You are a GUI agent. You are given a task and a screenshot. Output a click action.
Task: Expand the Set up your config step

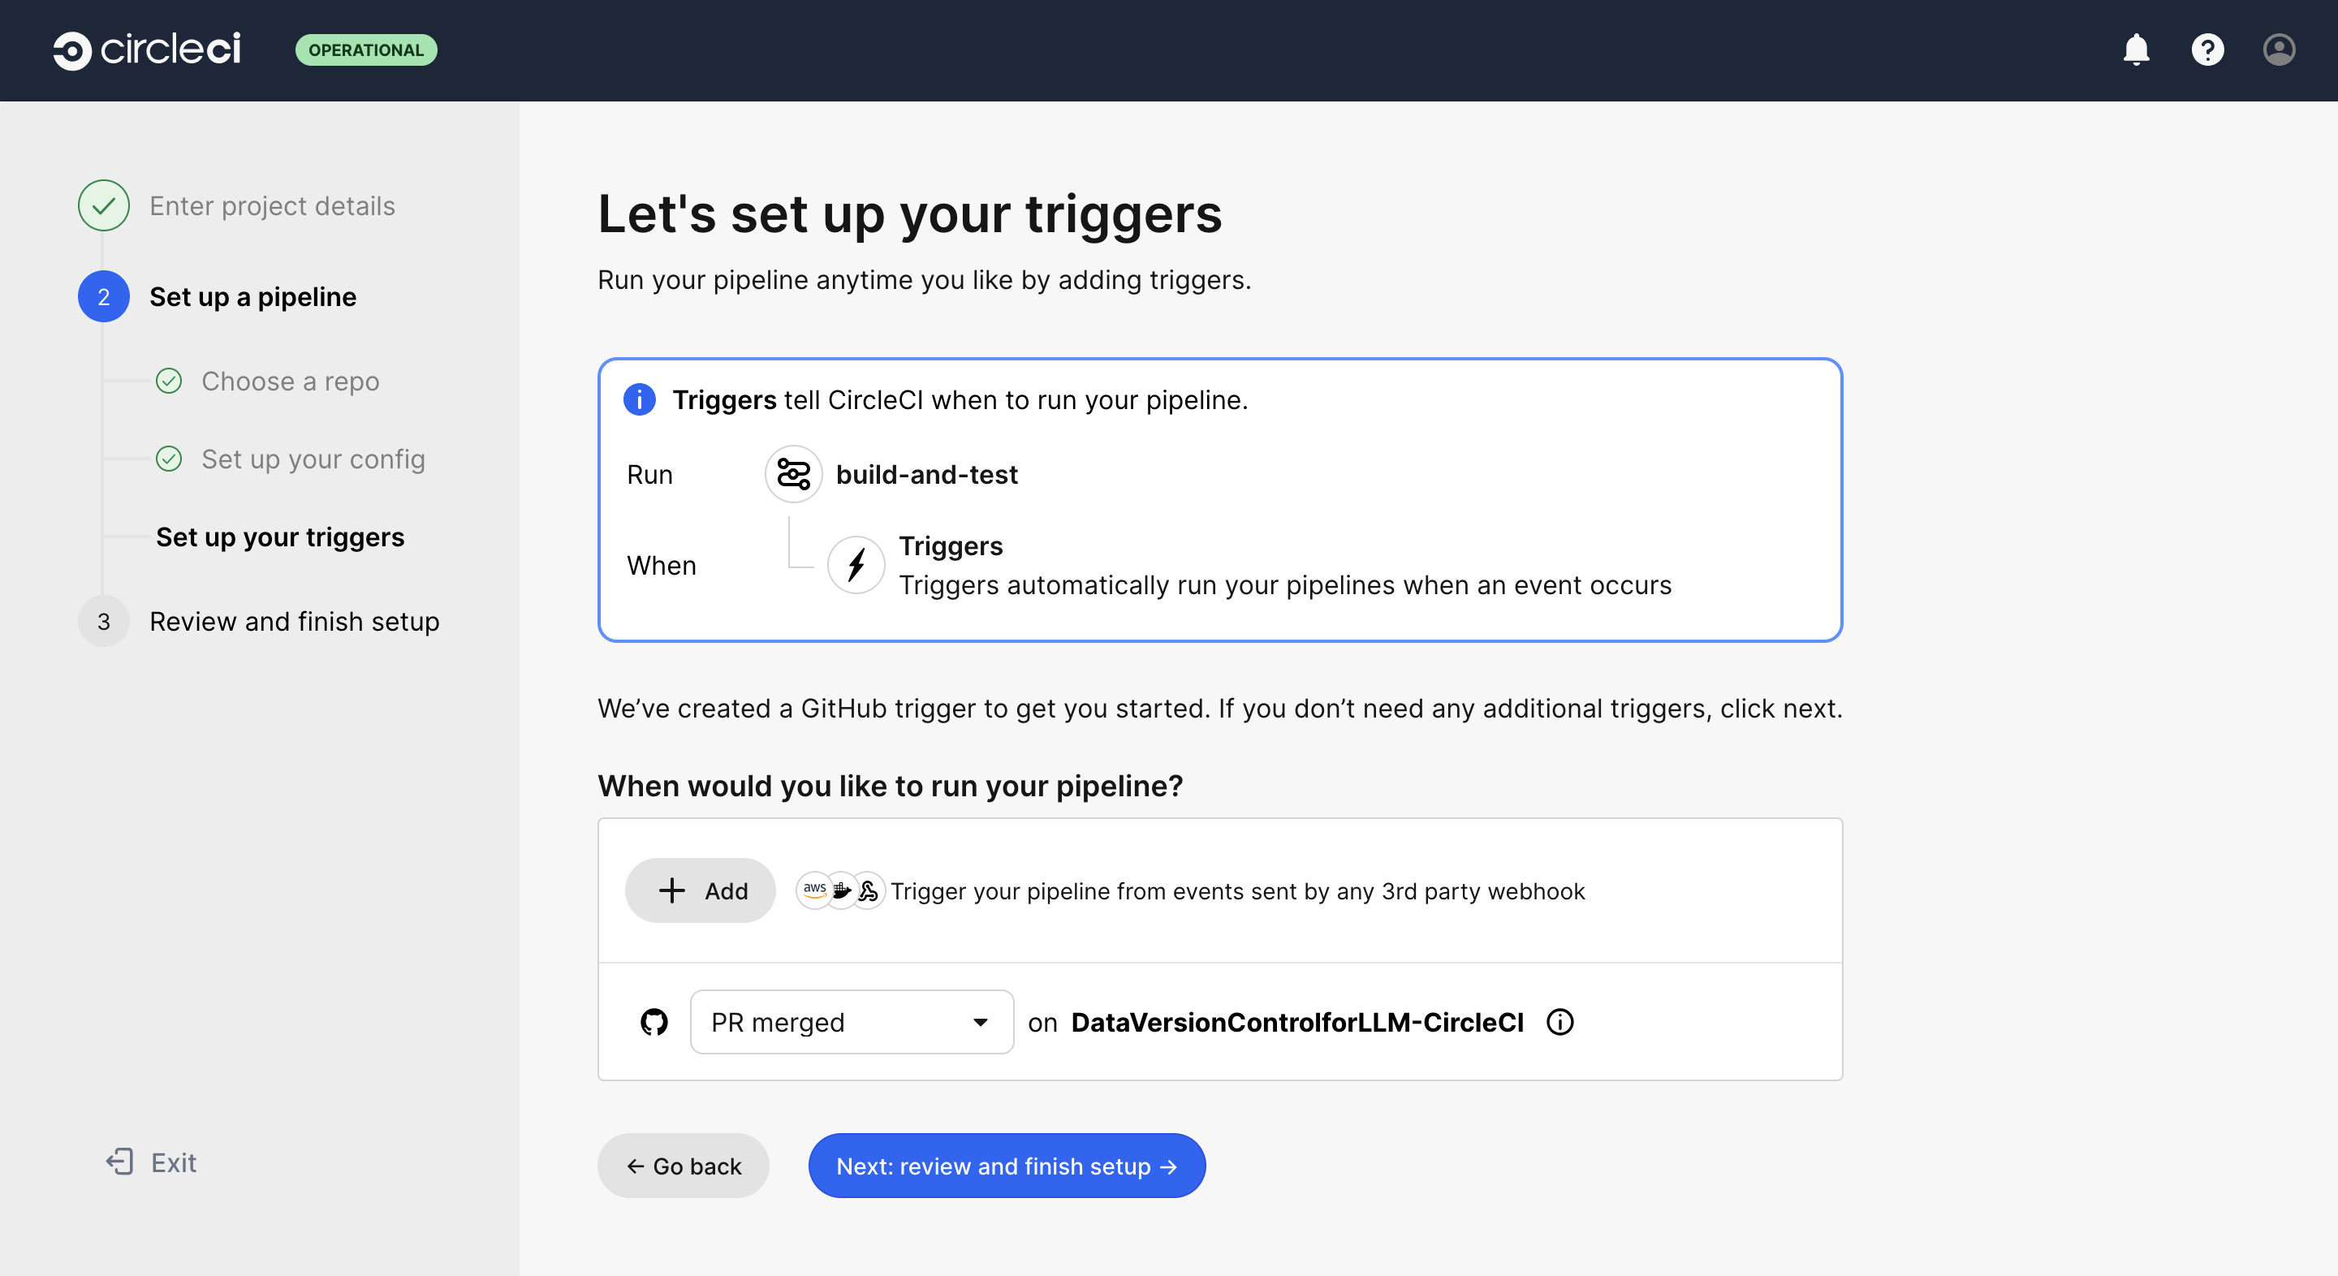pos(313,459)
